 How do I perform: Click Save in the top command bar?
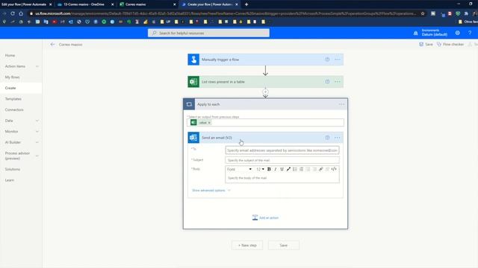[x=426, y=45]
